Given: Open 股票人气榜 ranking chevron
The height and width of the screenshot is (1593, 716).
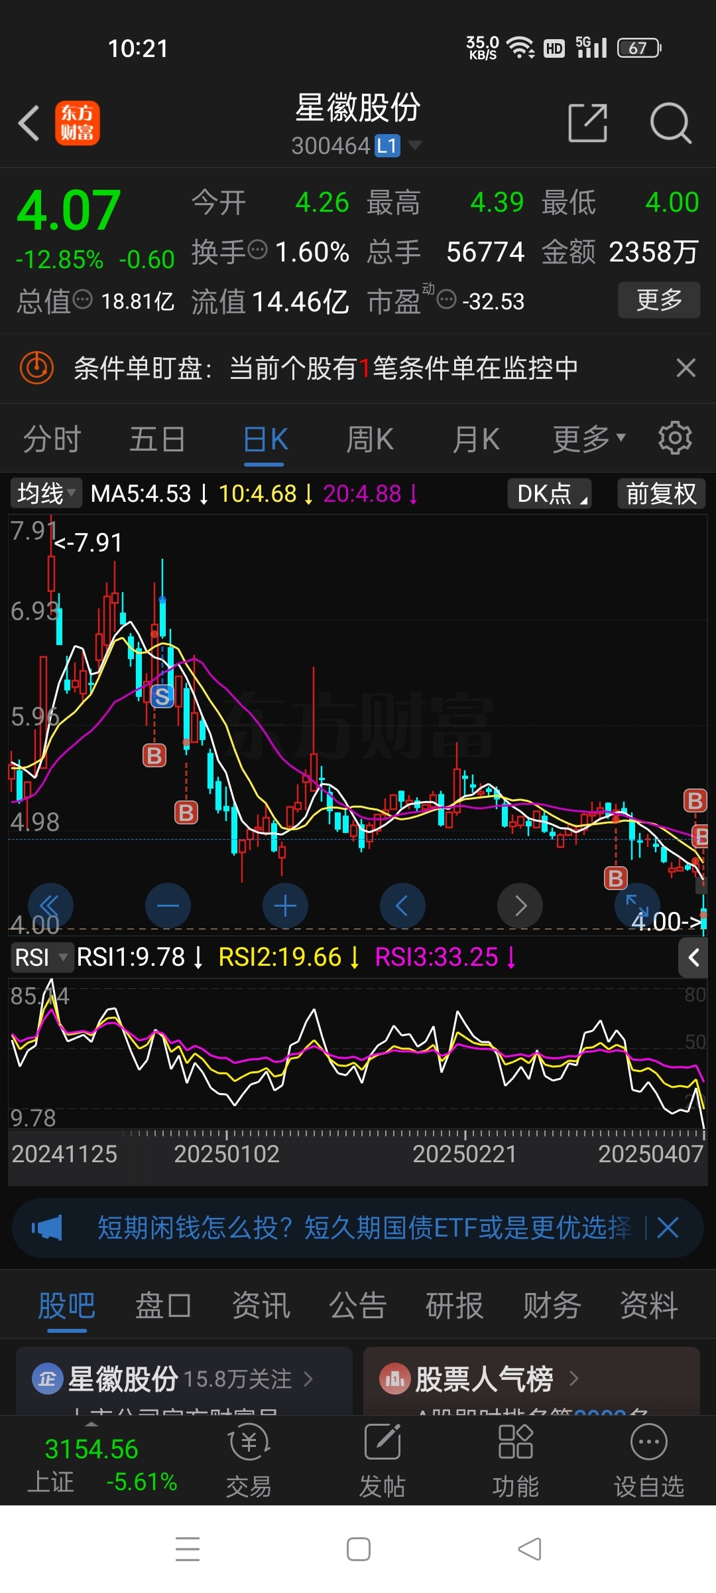Looking at the screenshot, I should 574,1379.
